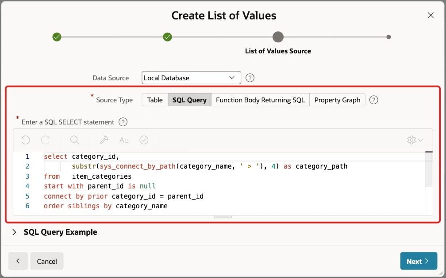Image resolution: width=446 pixels, height=278 pixels.
Task: Click category_path alias in line 2
Action: click(321, 166)
